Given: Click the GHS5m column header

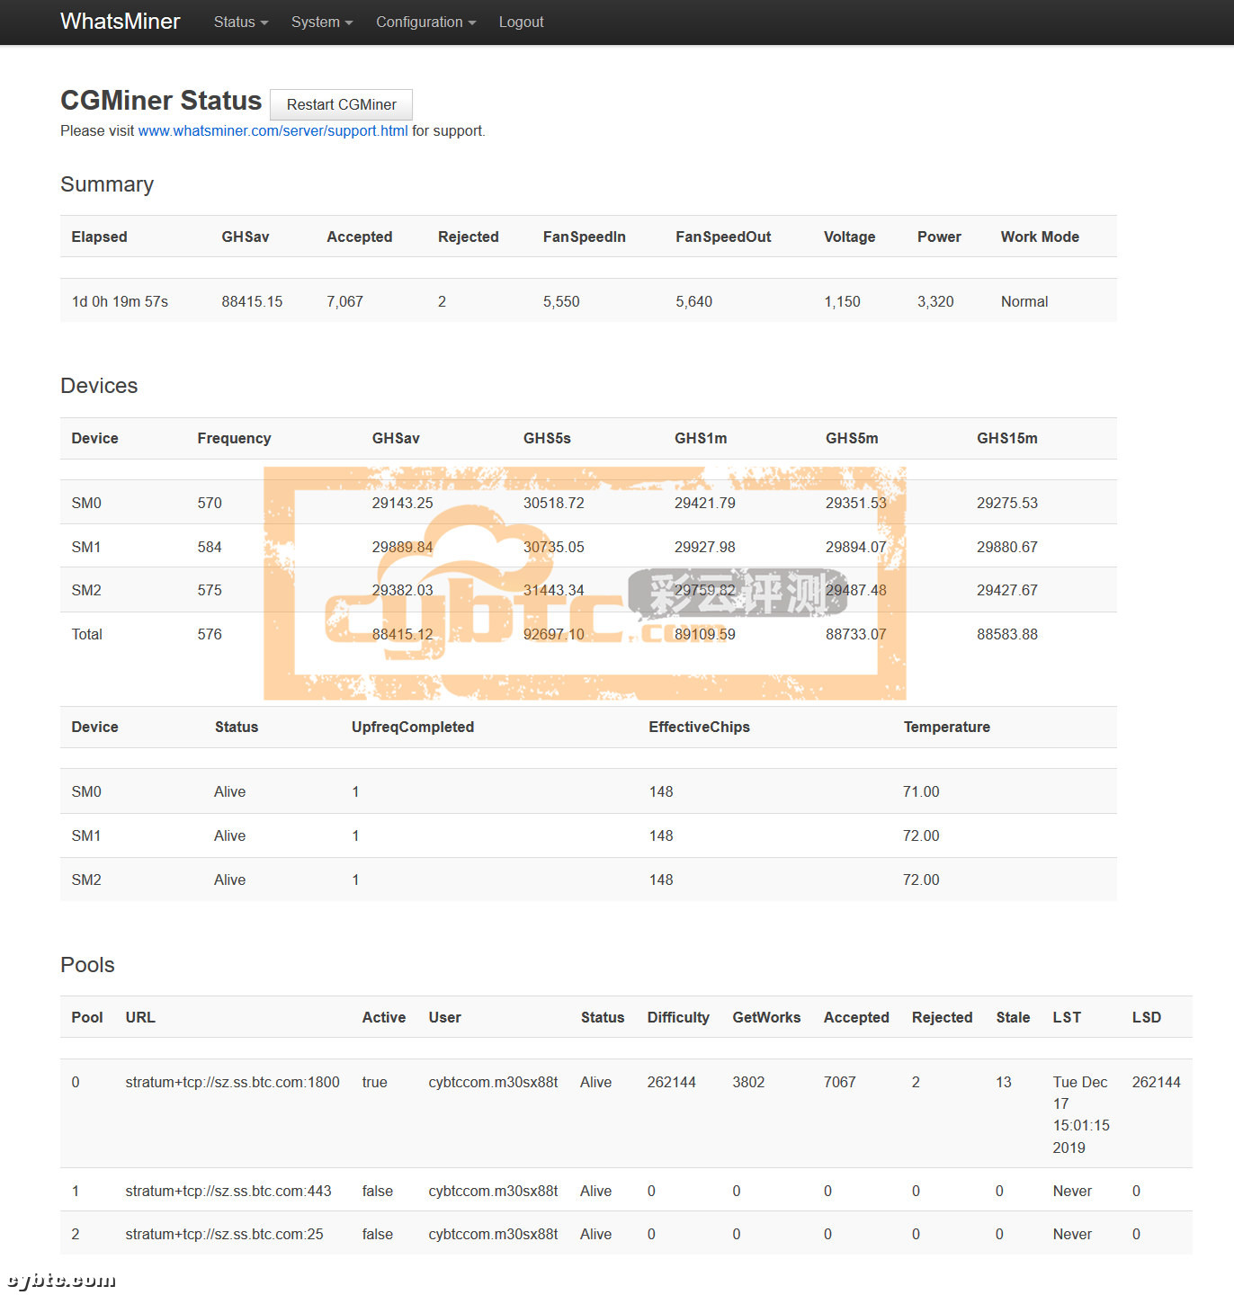Looking at the screenshot, I should (x=853, y=438).
